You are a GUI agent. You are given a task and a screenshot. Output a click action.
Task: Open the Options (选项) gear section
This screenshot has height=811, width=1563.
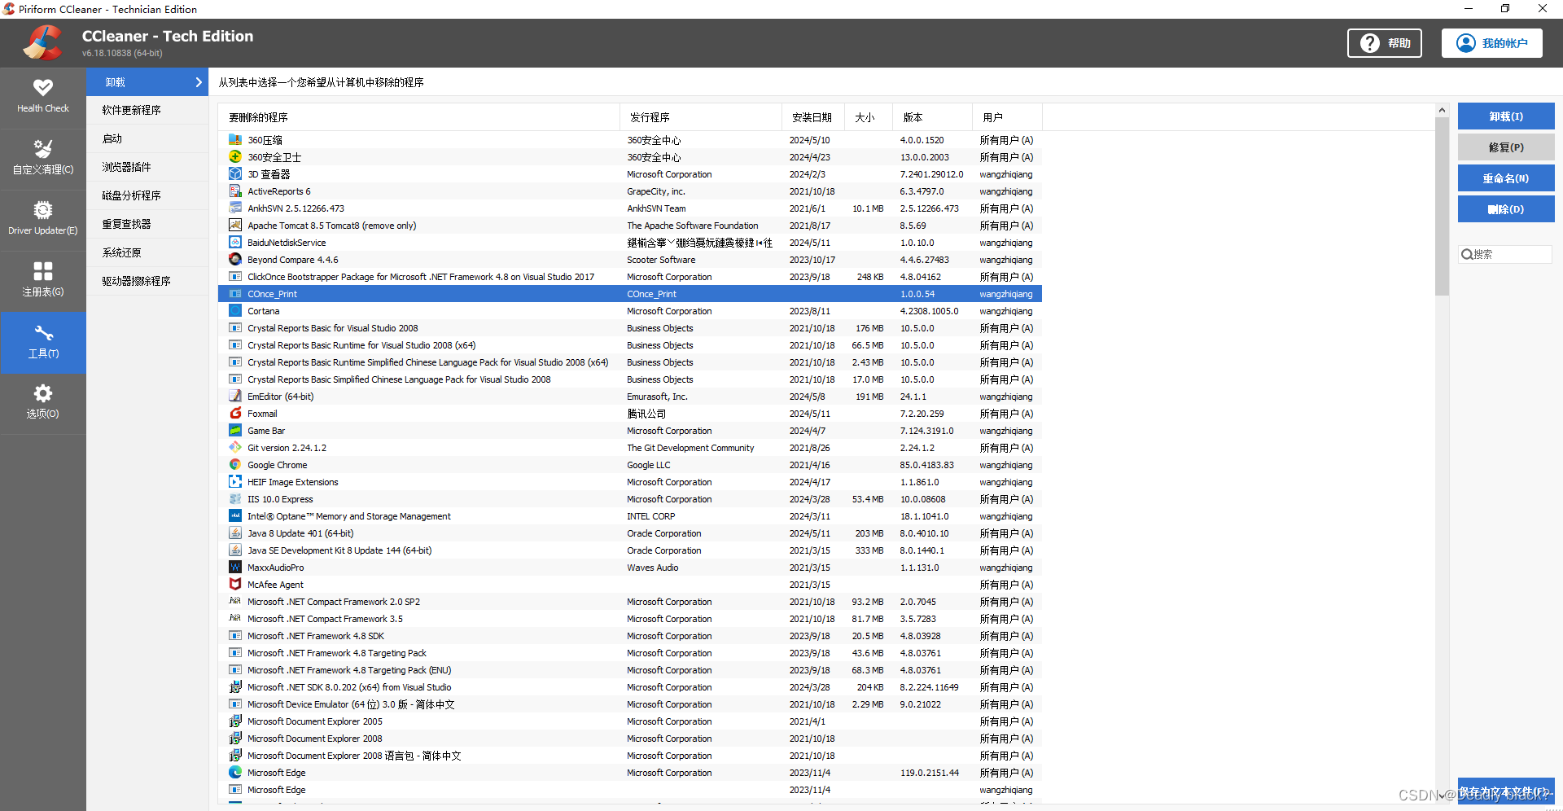click(43, 404)
